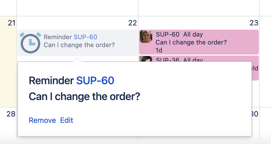Click the SUP-60 assignee avatar photo
The image size is (271, 144).
pos(146,37)
